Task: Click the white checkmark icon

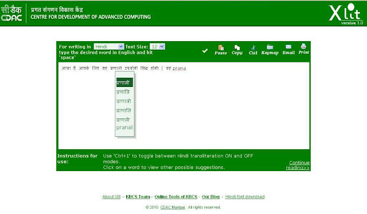Action: 205,50
